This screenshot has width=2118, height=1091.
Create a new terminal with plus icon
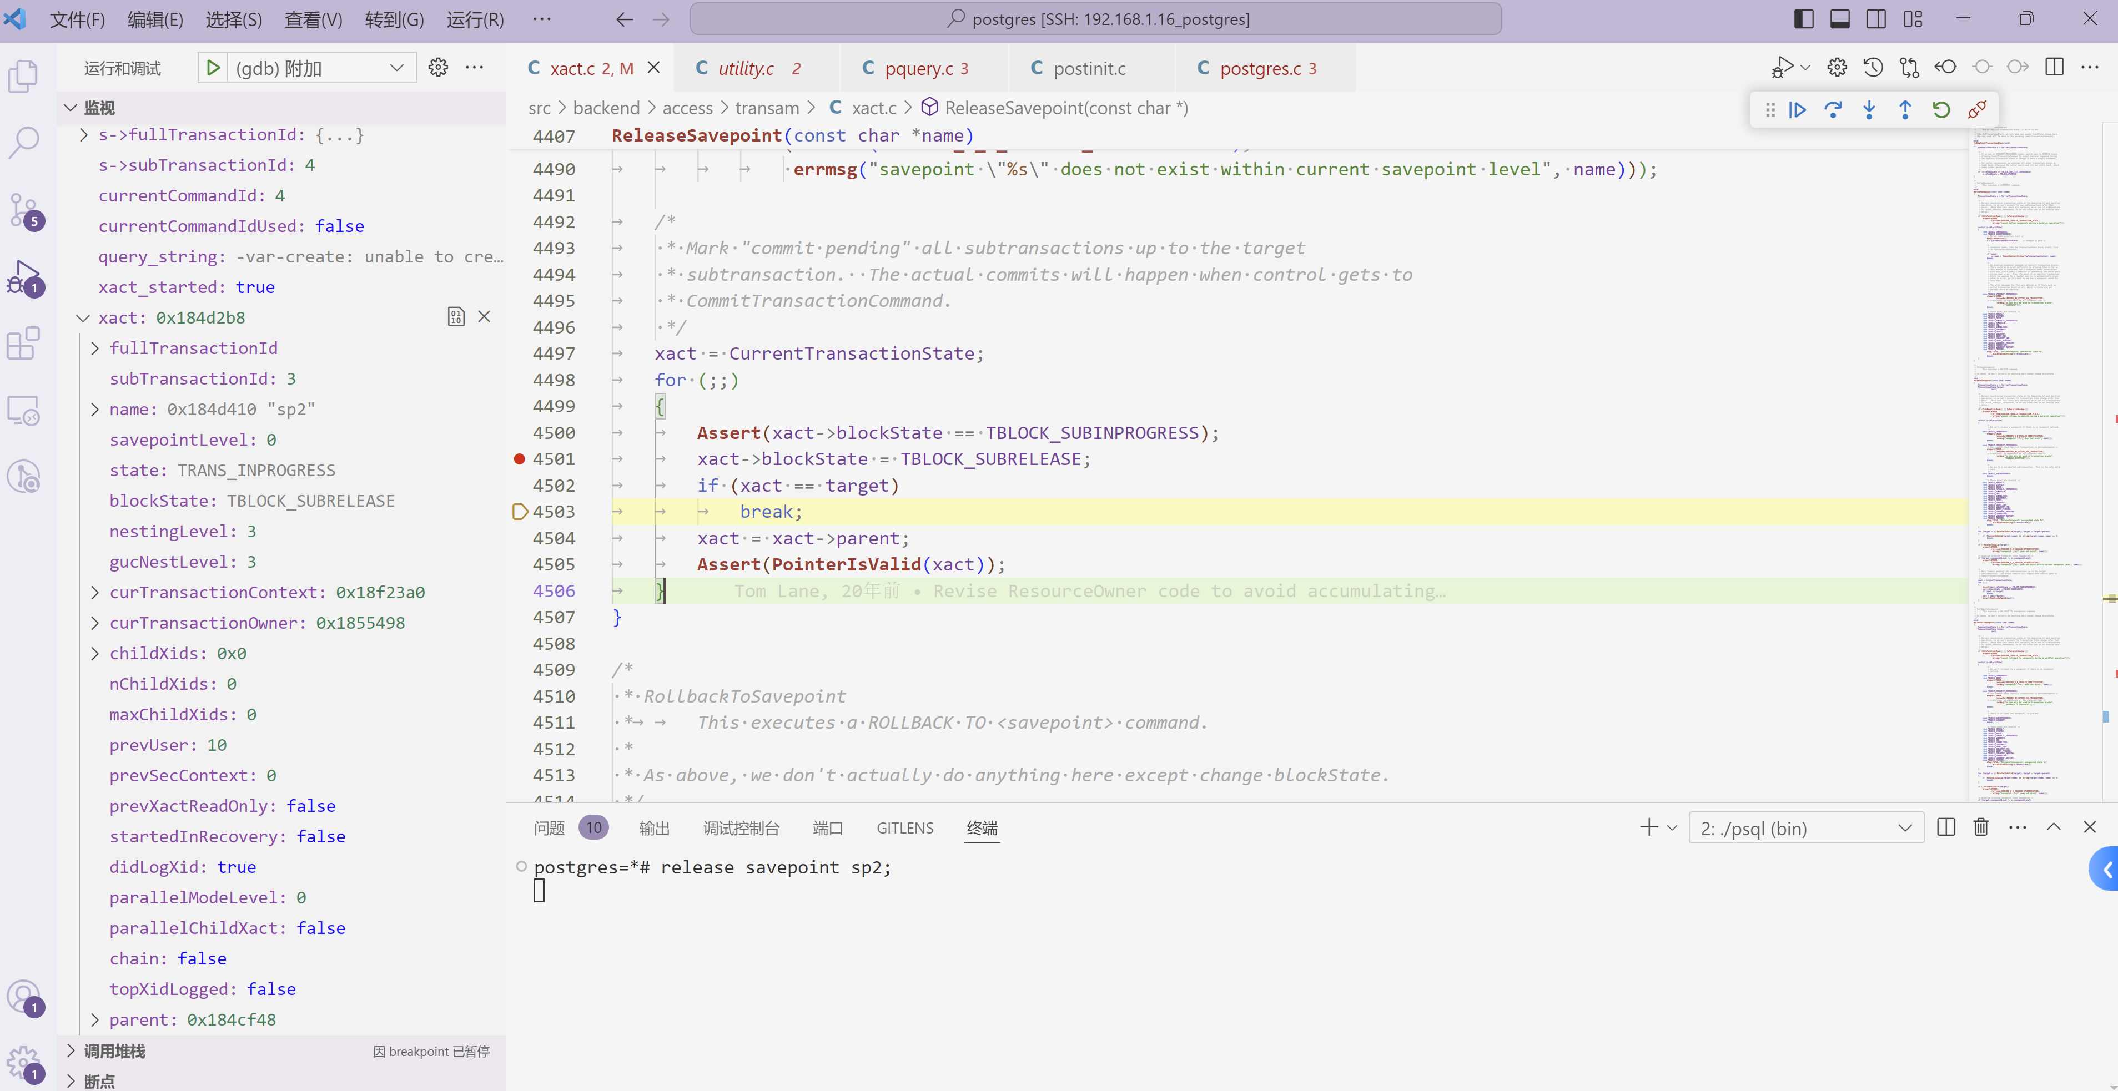tap(1648, 827)
